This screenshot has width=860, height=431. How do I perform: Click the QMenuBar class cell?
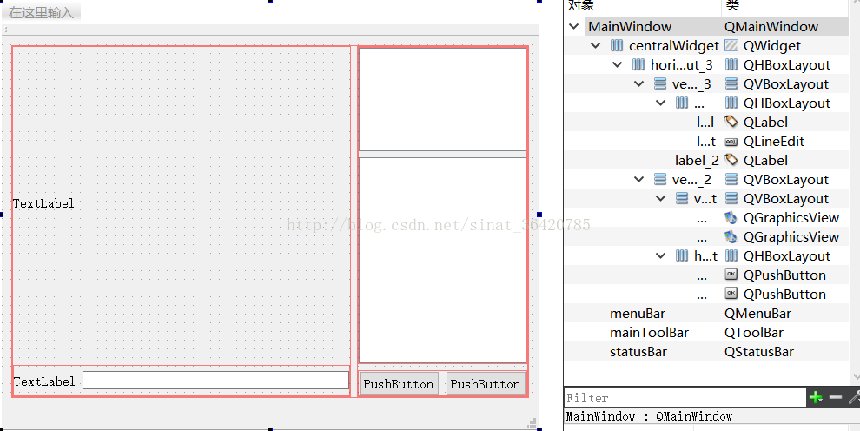758,313
